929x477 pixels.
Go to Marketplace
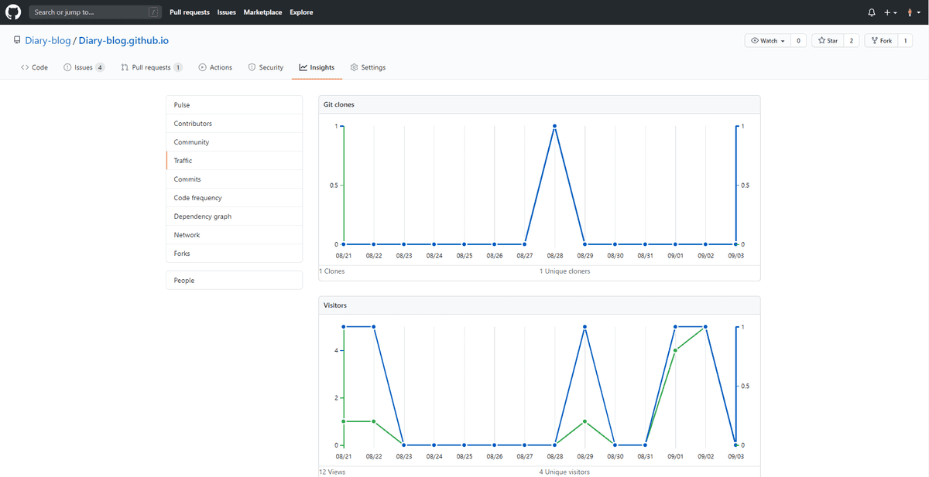tap(263, 12)
